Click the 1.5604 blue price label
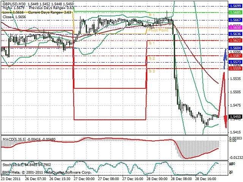The image size is (243, 182). (x=235, y=48)
